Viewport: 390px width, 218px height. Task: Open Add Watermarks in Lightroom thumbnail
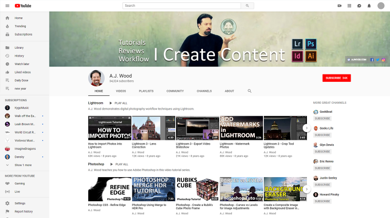(x=241, y=128)
